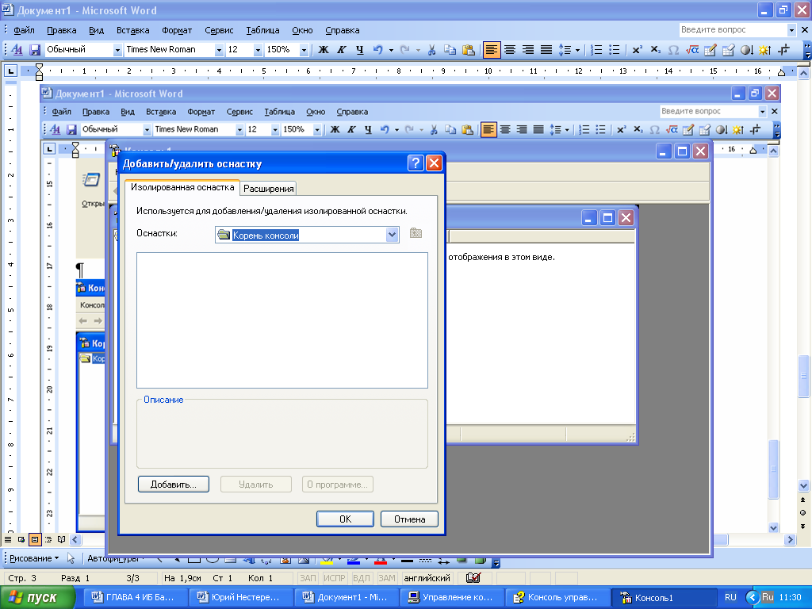Screen dimensions: 812x609
Task: Open font size 12 dropdown in main toolbar
Action: (x=258, y=50)
